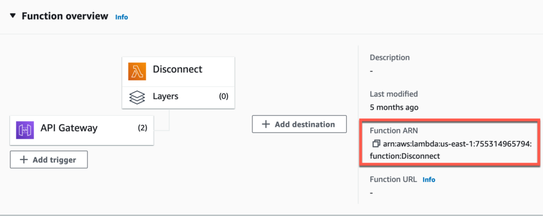Collapse the Function overview section

point(13,16)
